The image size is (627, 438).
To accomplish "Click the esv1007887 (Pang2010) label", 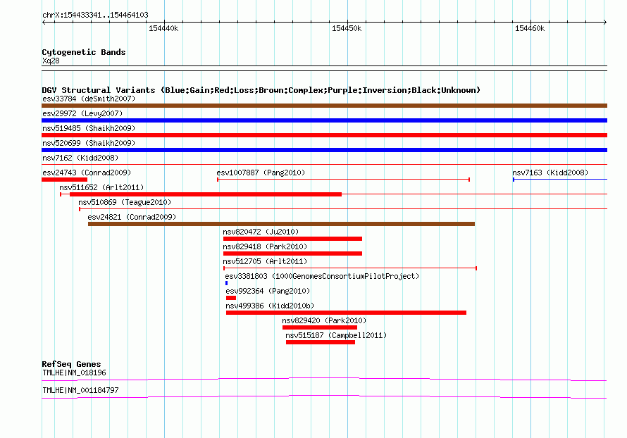I will (261, 173).
